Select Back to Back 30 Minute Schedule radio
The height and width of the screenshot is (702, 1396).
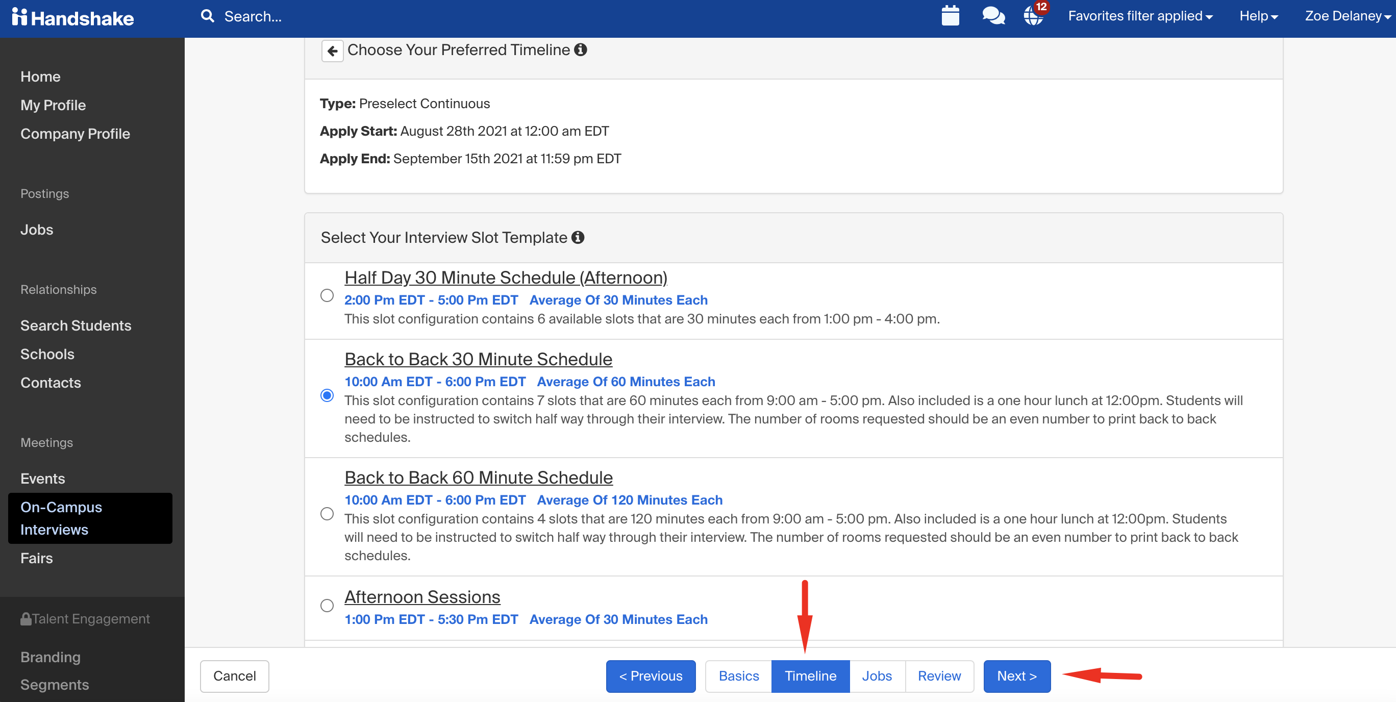327,395
